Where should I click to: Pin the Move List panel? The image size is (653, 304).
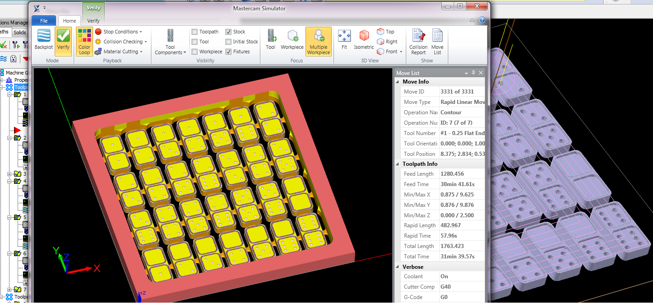[x=474, y=73]
